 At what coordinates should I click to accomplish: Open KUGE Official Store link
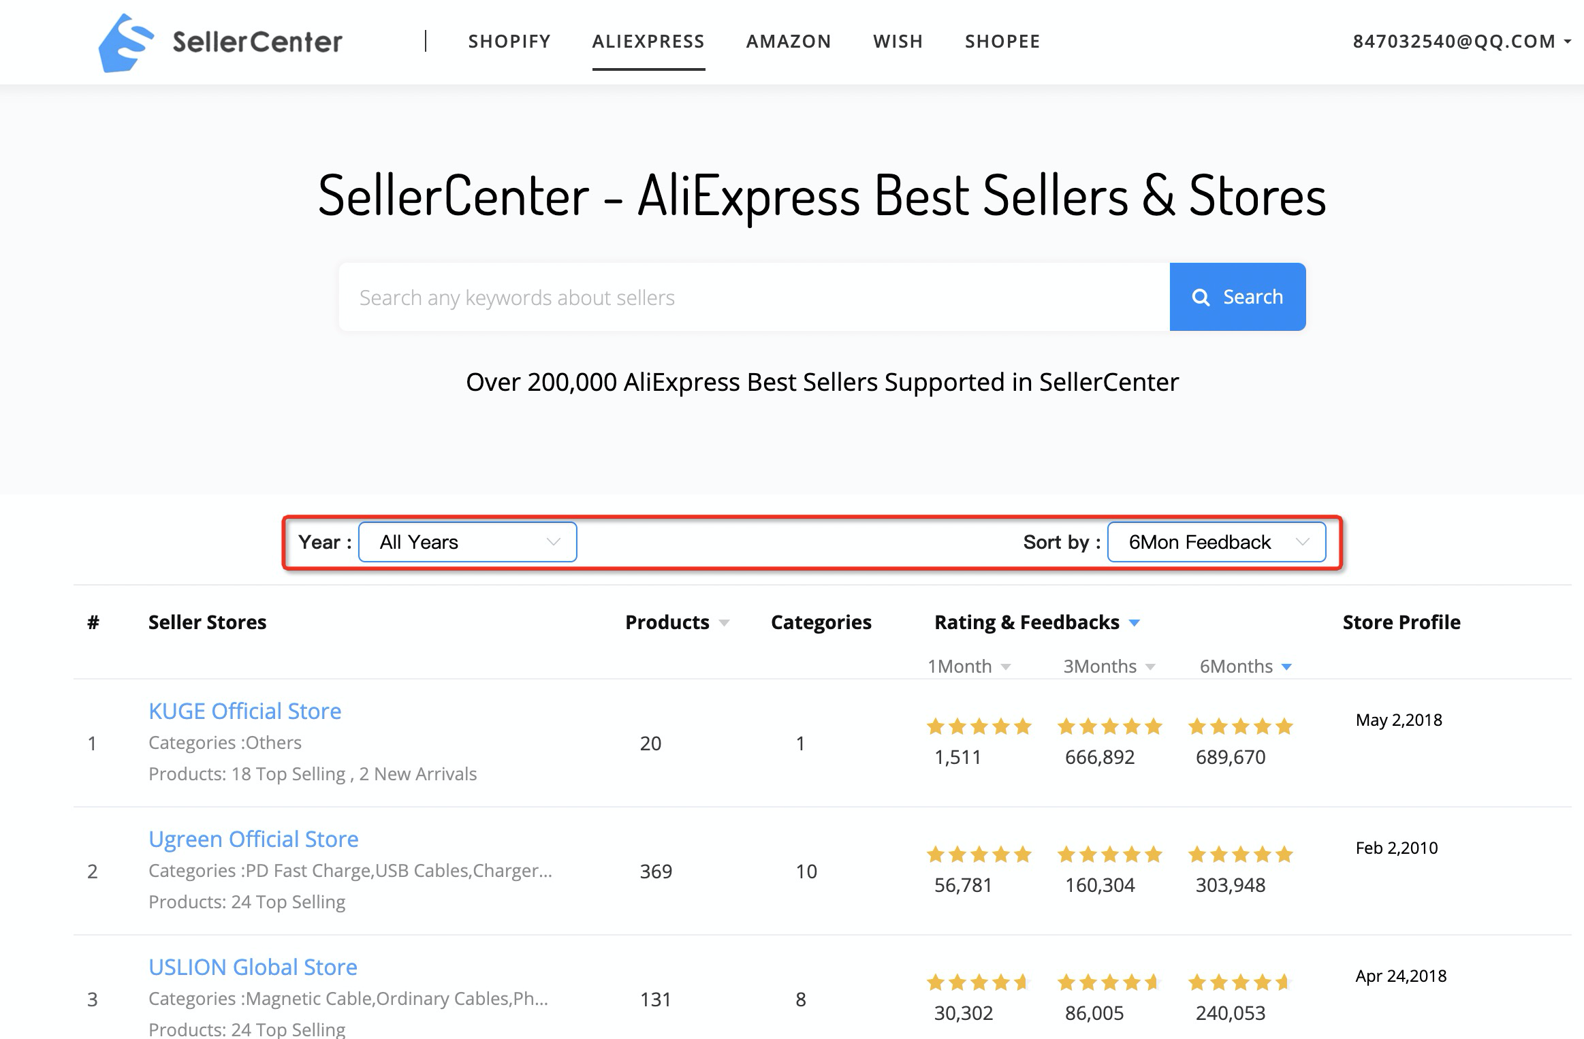pyautogui.click(x=245, y=711)
